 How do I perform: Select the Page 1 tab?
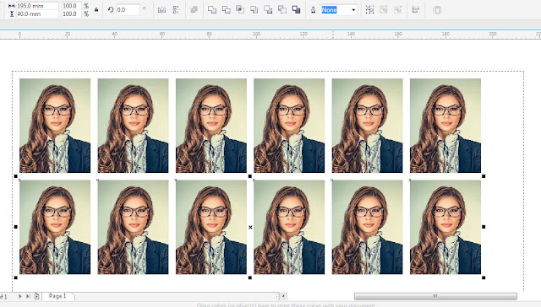pyautogui.click(x=57, y=296)
